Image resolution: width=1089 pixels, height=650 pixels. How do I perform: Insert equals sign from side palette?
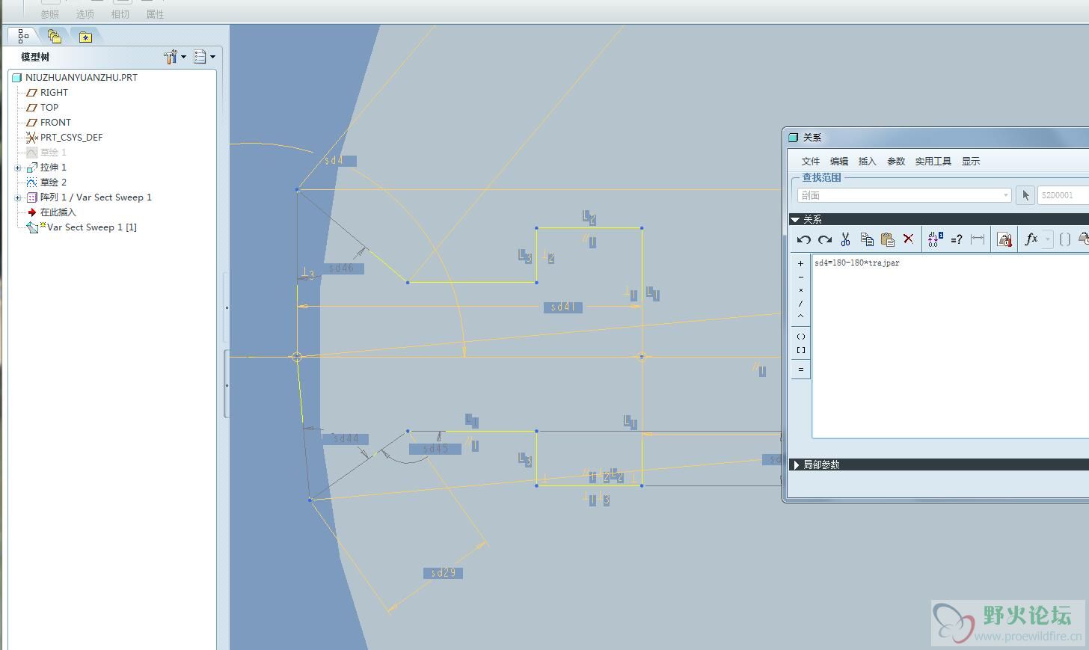tap(801, 370)
